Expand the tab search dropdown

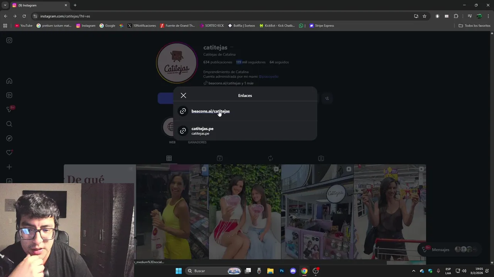click(5, 5)
